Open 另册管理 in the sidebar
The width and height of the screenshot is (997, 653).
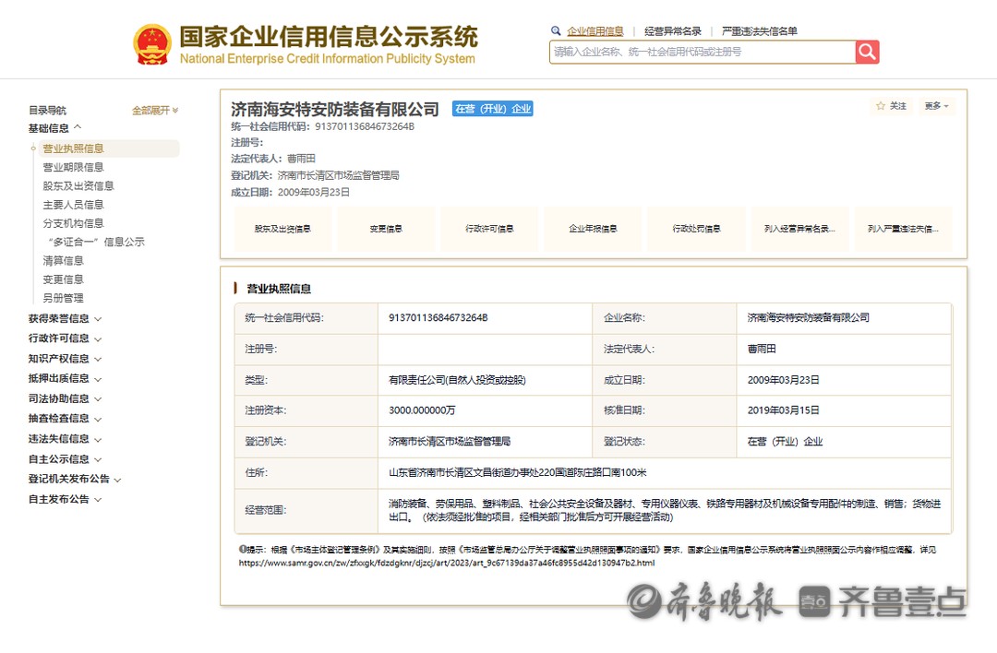click(63, 298)
